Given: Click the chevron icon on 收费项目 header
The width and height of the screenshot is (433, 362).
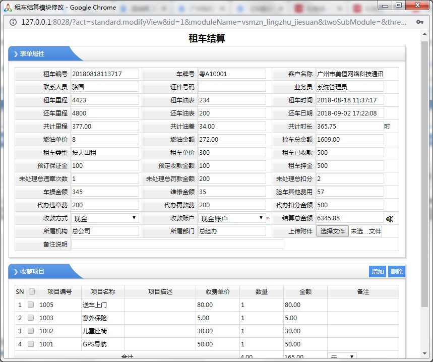Looking at the screenshot, I should (16, 272).
